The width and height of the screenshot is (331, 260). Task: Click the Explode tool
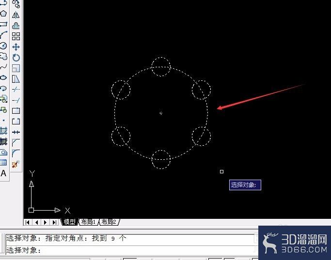pos(16,164)
